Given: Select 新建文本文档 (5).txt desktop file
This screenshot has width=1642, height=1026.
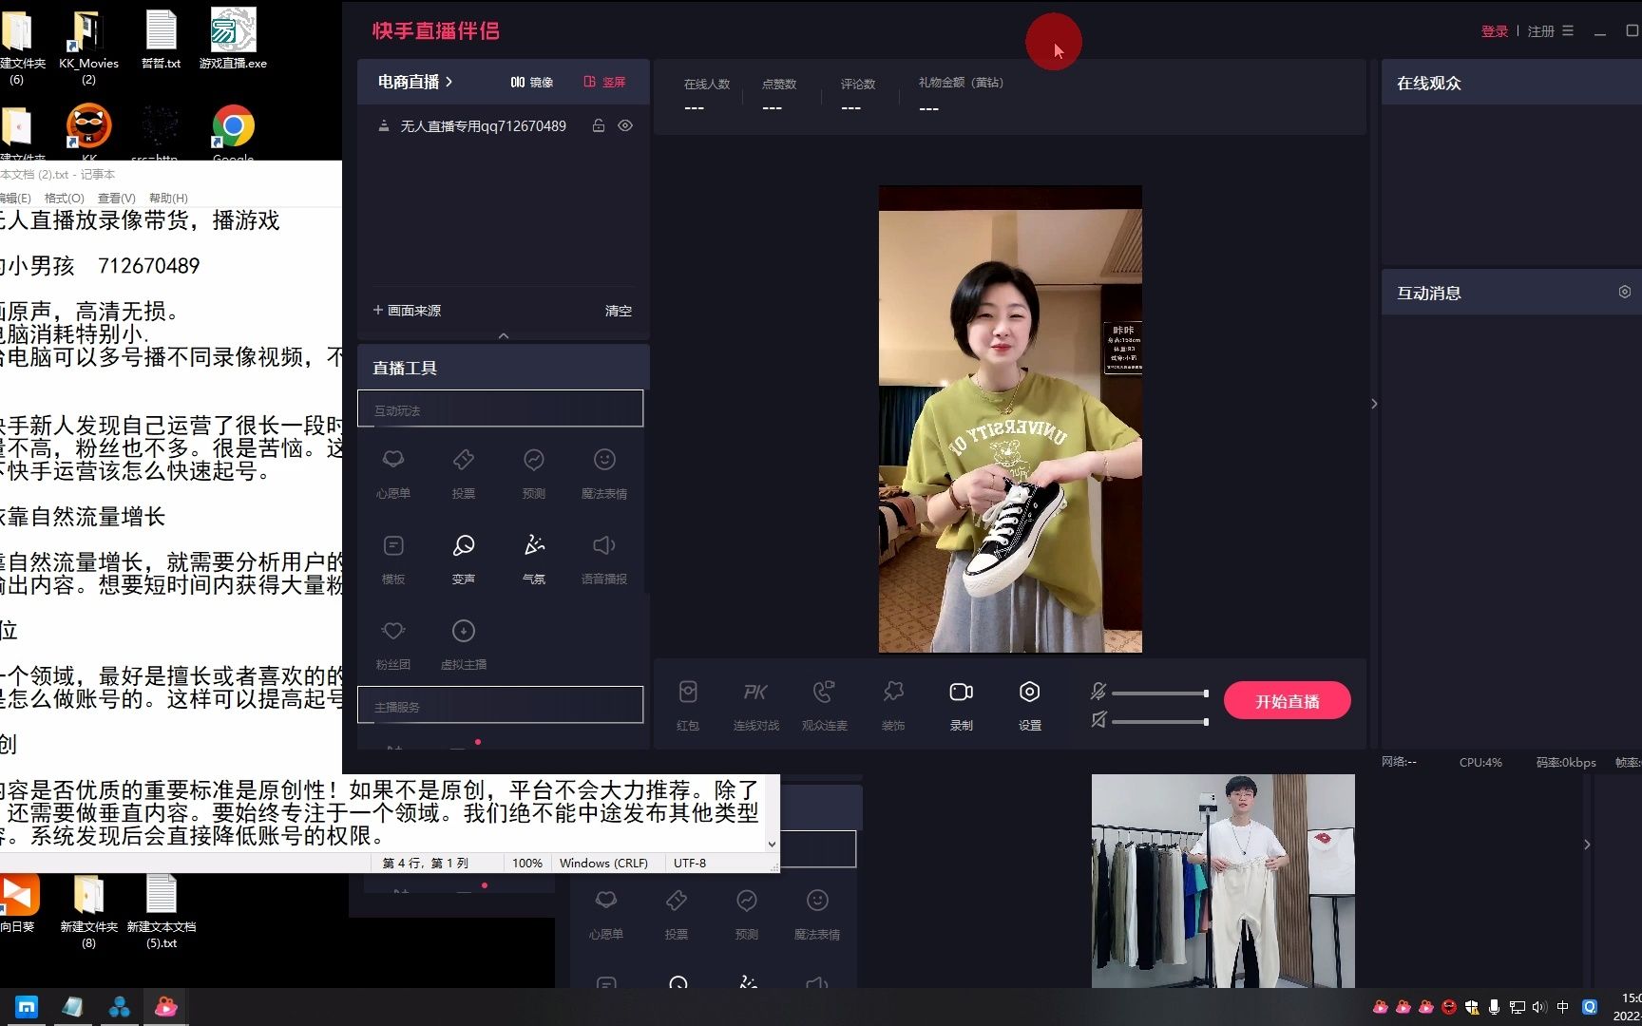Looking at the screenshot, I should (162, 910).
